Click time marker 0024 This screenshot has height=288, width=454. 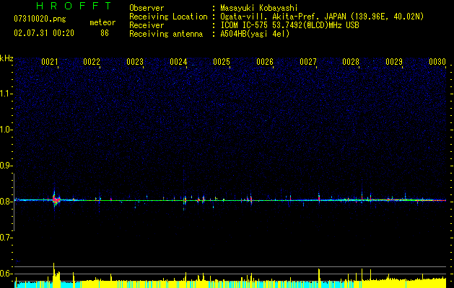[178, 62]
